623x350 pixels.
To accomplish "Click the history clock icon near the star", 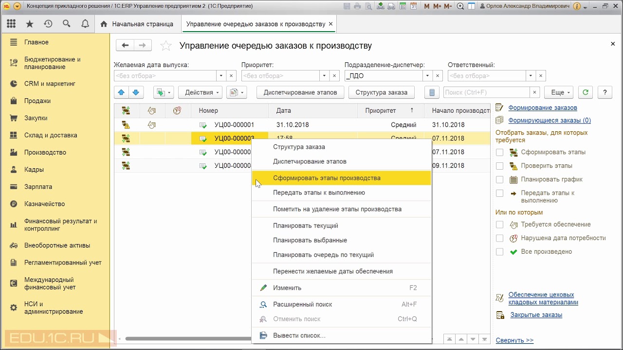I will tap(48, 23).
